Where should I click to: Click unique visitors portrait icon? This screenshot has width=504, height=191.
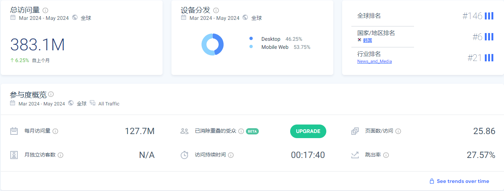point(14,155)
